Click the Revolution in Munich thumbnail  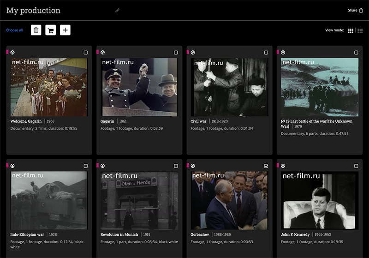point(139,200)
